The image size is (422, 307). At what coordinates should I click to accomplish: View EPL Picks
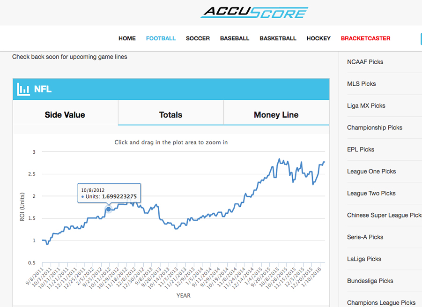click(x=361, y=150)
